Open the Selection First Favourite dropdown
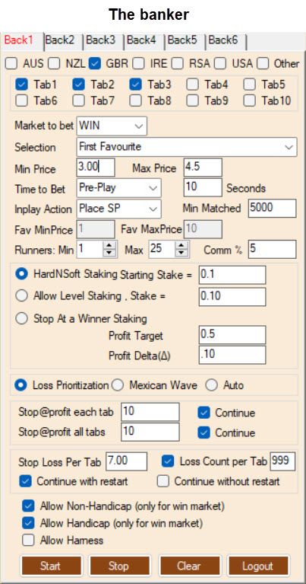 [x=187, y=147]
